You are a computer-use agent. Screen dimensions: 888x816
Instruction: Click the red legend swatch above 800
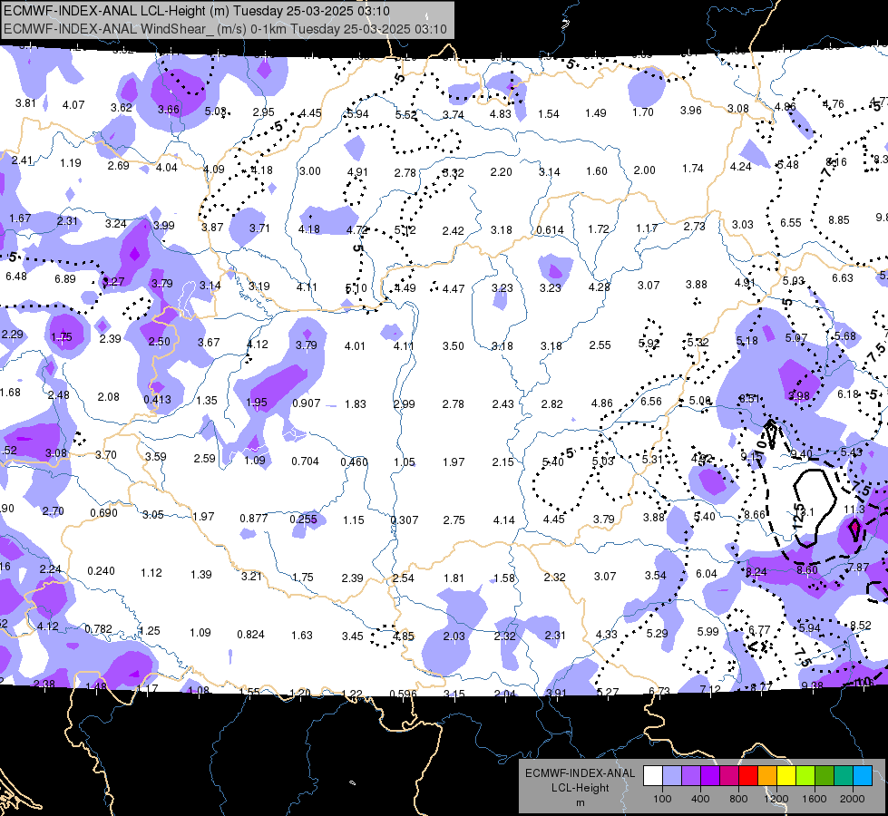pyautogui.click(x=748, y=776)
